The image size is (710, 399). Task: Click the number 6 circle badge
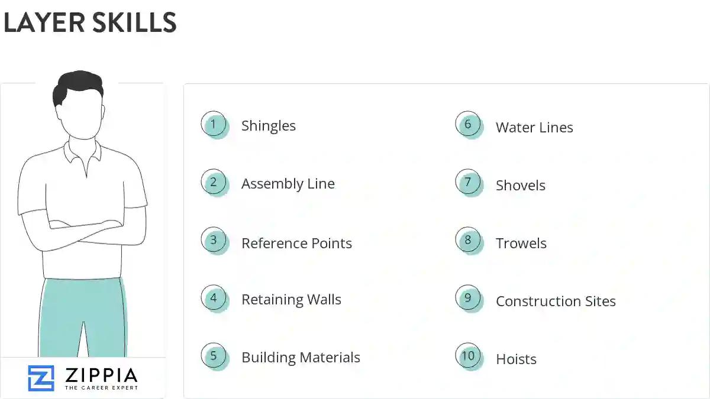tap(468, 125)
